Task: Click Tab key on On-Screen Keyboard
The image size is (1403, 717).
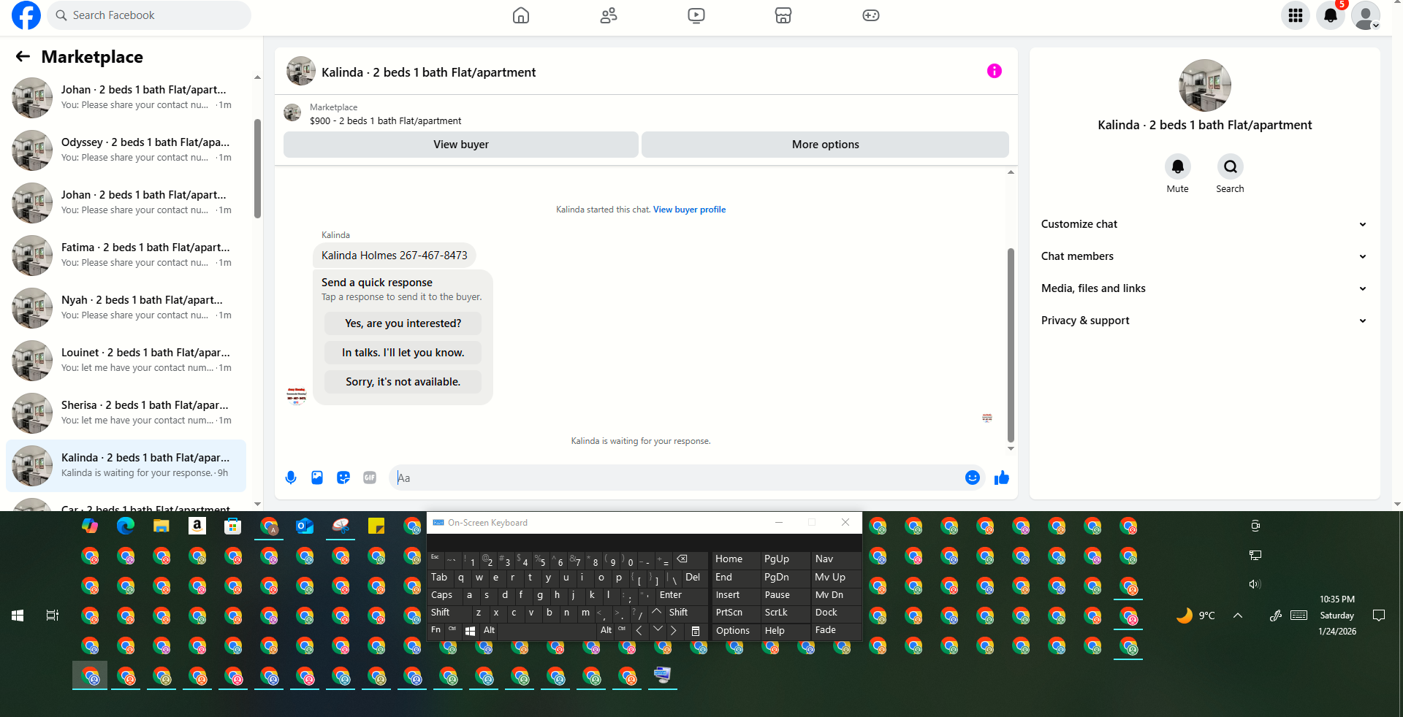Action: [x=439, y=578]
